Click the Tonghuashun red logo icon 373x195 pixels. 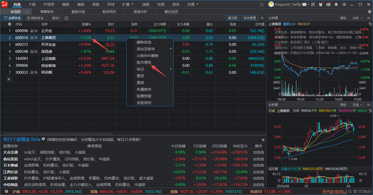[x=5, y=4]
